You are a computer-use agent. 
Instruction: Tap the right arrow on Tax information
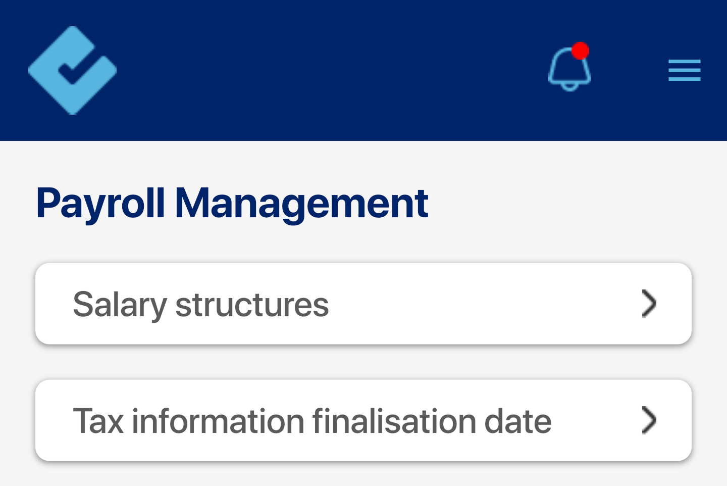pyautogui.click(x=649, y=420)
